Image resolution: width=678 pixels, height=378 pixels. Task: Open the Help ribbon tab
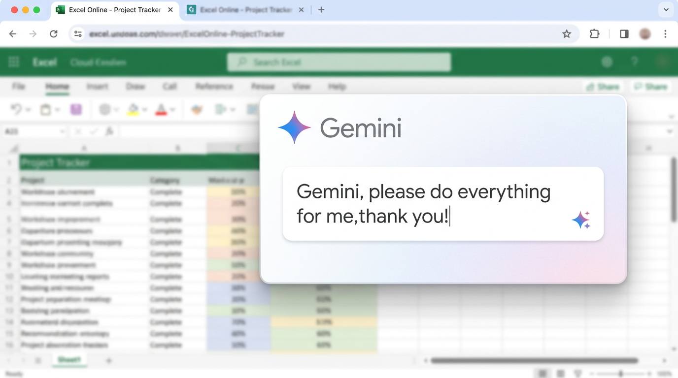(337, 87)
